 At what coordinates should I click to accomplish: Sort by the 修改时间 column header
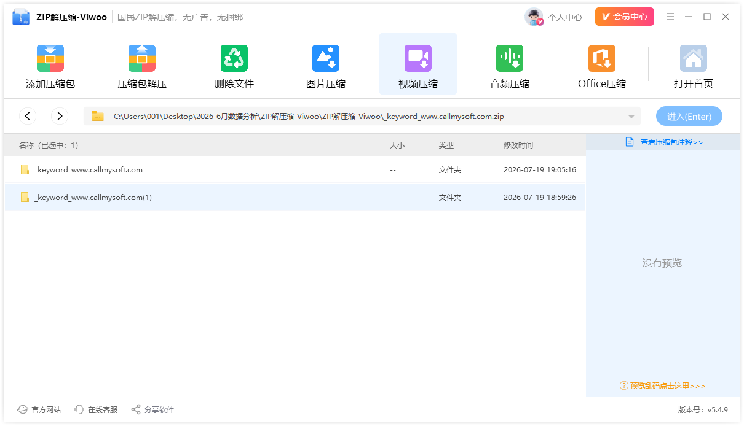point(518,145)
